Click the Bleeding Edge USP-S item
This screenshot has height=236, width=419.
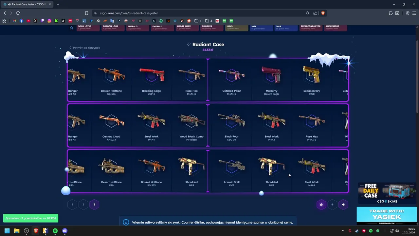151,80
